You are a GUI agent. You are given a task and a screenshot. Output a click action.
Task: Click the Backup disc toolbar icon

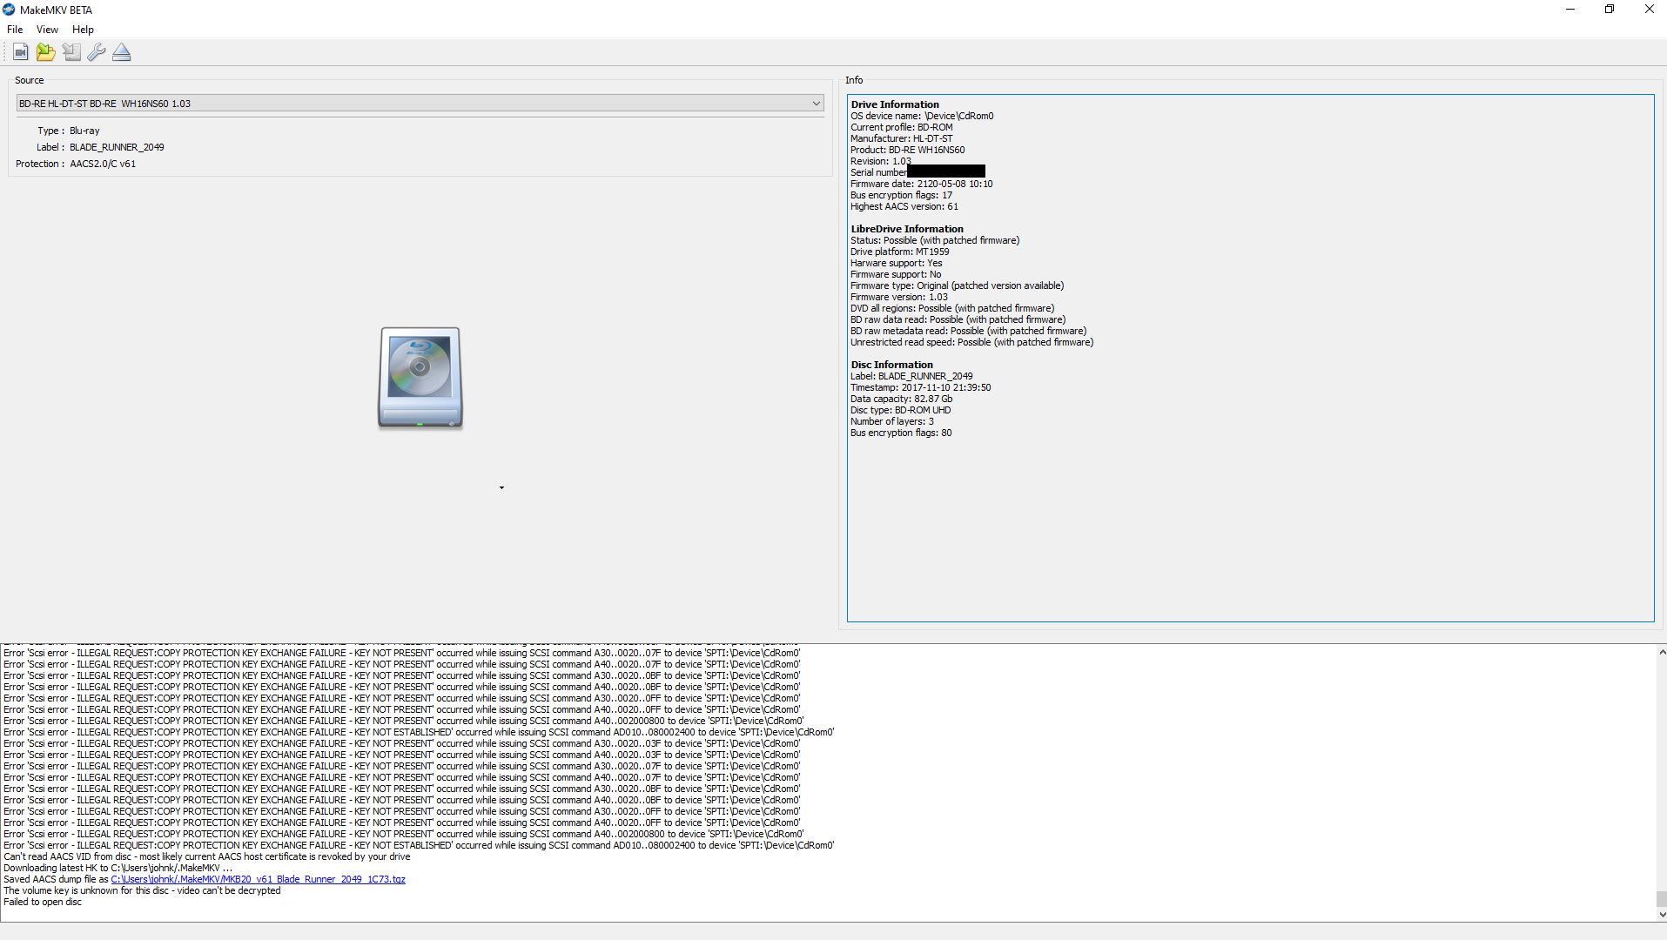71,52
